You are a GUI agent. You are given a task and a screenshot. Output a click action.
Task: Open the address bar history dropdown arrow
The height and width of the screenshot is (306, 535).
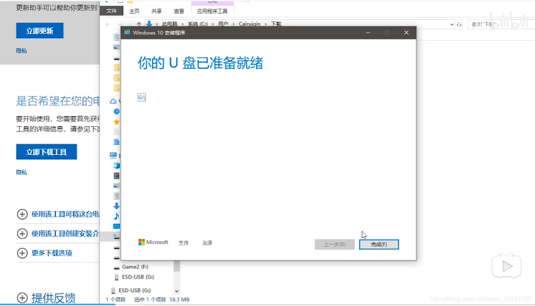[452, 24]
